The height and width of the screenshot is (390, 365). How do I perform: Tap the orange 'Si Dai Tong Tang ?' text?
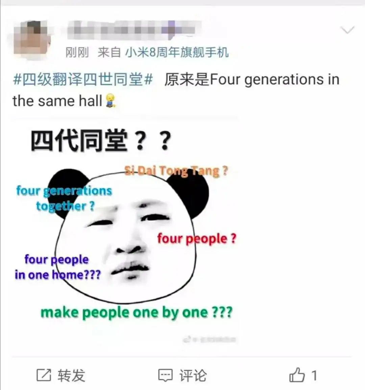[176, 171]
